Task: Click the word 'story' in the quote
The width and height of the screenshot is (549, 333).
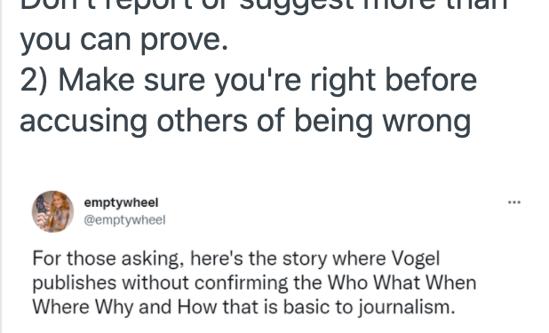Action: pyautogui.click(x=305, y=259)
